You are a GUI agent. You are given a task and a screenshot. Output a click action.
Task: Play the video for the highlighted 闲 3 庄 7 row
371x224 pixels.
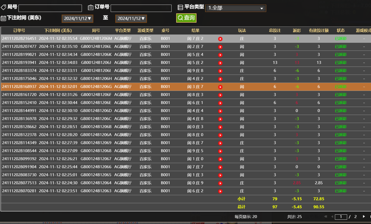[220, 87]
